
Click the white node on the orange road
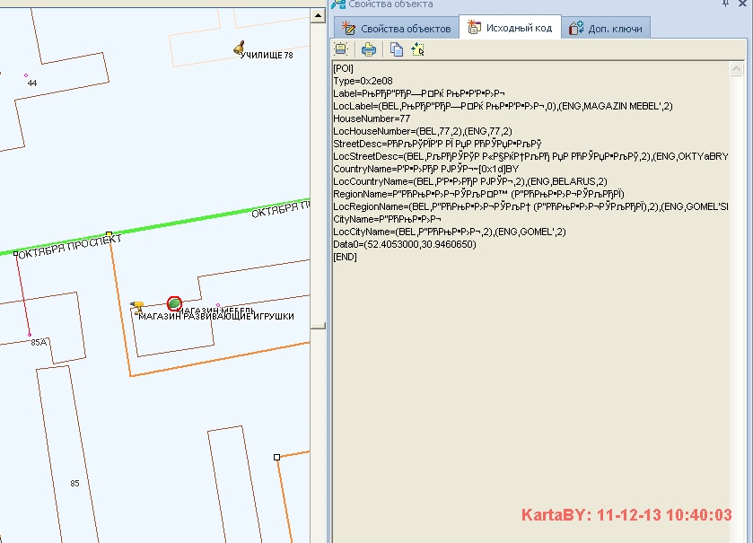276,457
